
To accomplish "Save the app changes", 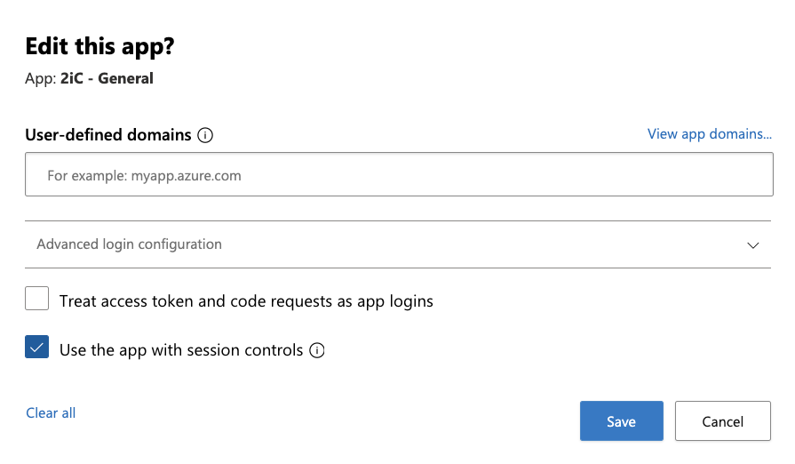I will pyautogui.click(x=622, y=421).
